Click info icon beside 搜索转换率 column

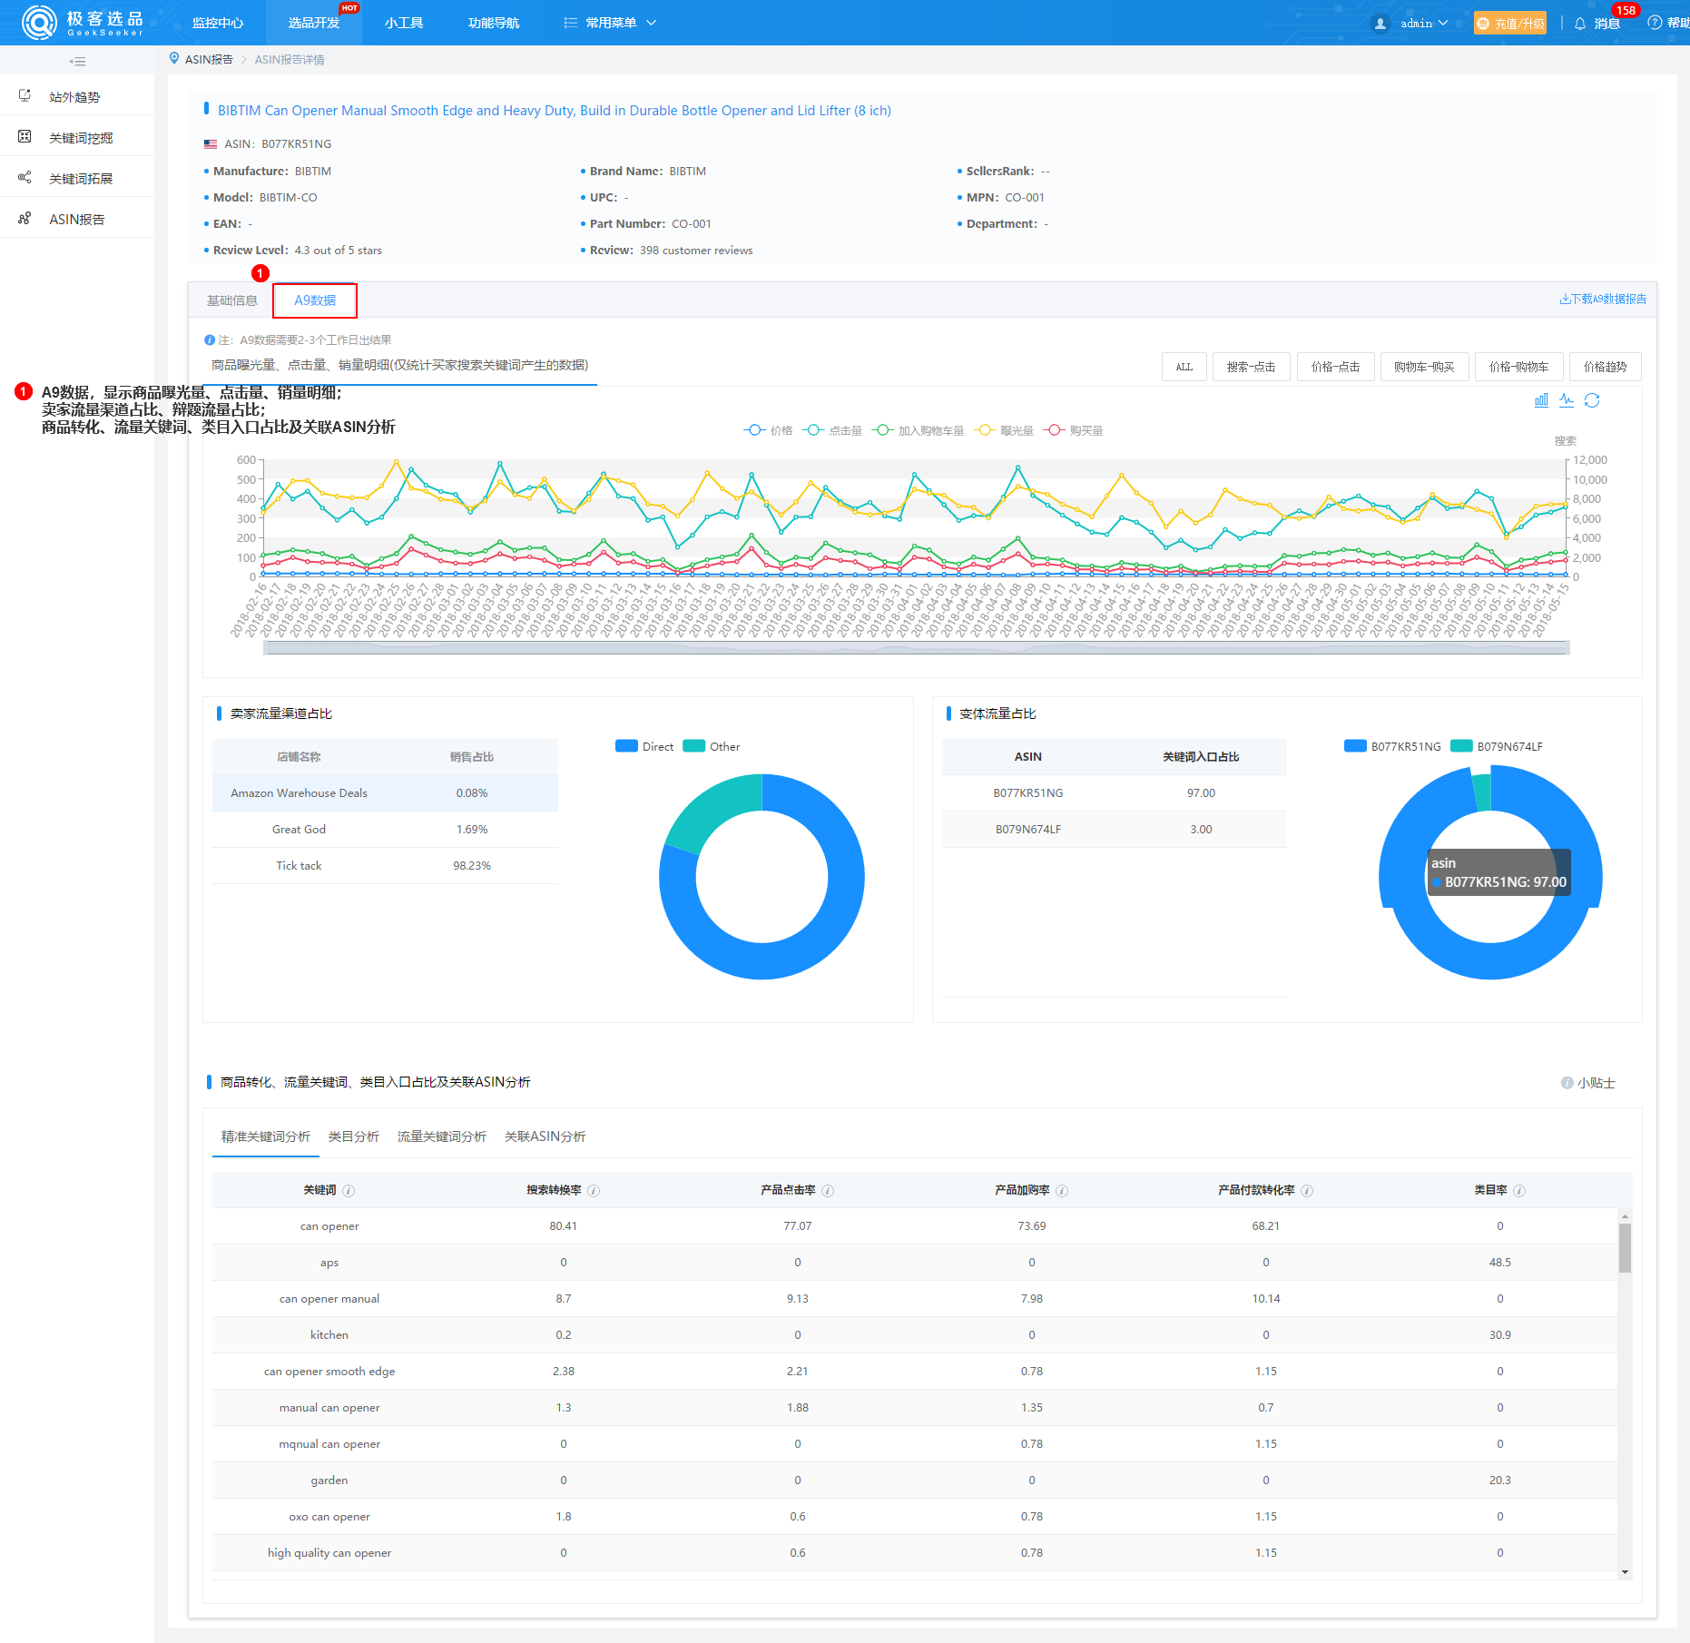pyautogui.click(x=594, y=1191)
